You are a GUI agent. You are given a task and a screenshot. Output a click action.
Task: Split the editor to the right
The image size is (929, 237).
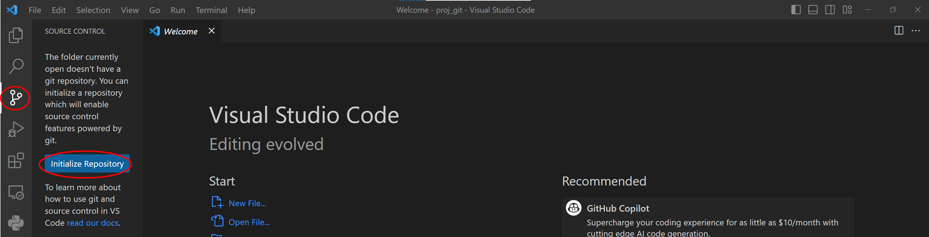899,31
